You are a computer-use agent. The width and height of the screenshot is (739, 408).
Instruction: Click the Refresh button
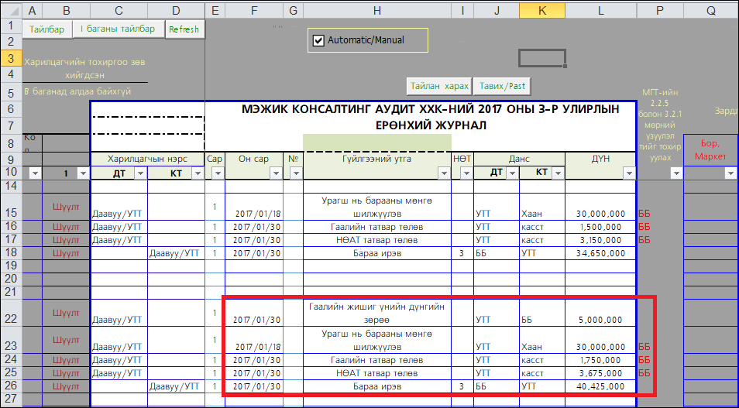point(184,29)
